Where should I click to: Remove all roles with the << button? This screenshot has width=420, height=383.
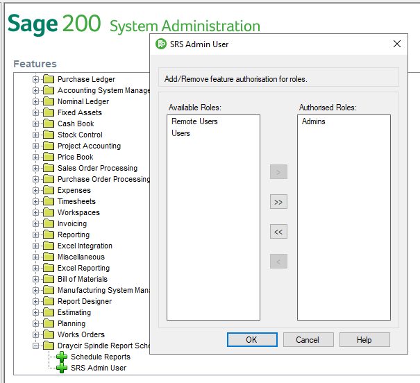click(278, 231)
